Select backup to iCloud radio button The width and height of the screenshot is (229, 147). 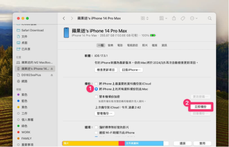pos(96,84)
